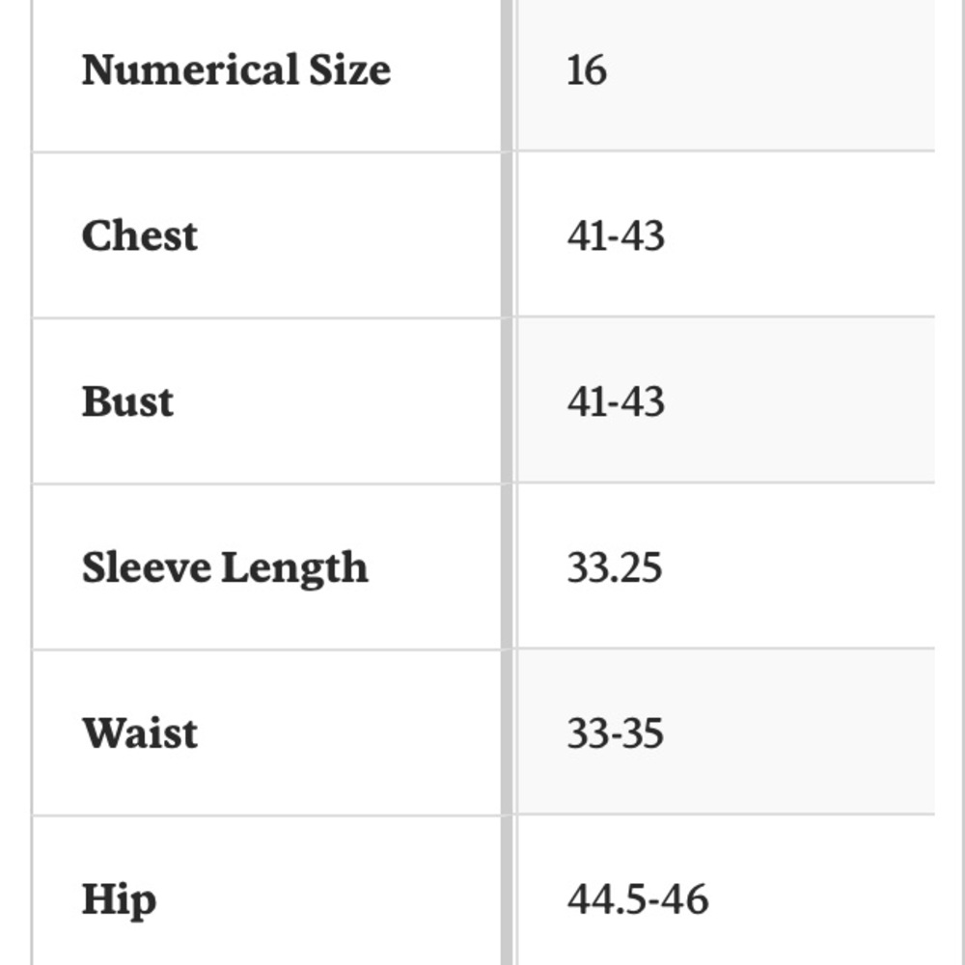Click the Chest label cell

[x=140, y=236]
